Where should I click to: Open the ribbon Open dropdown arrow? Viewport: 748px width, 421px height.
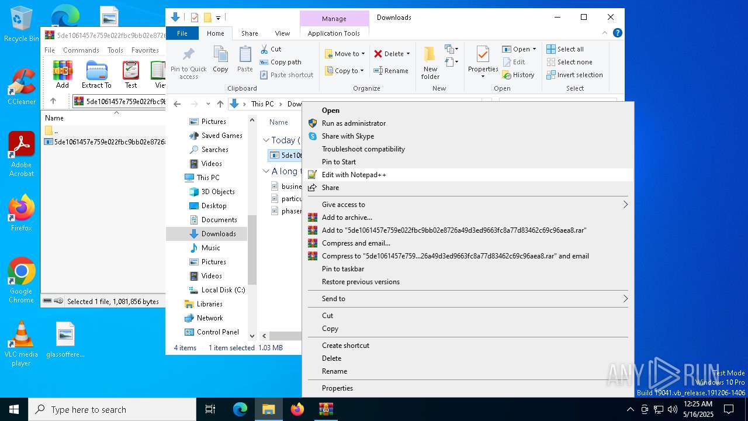(534, 49)
